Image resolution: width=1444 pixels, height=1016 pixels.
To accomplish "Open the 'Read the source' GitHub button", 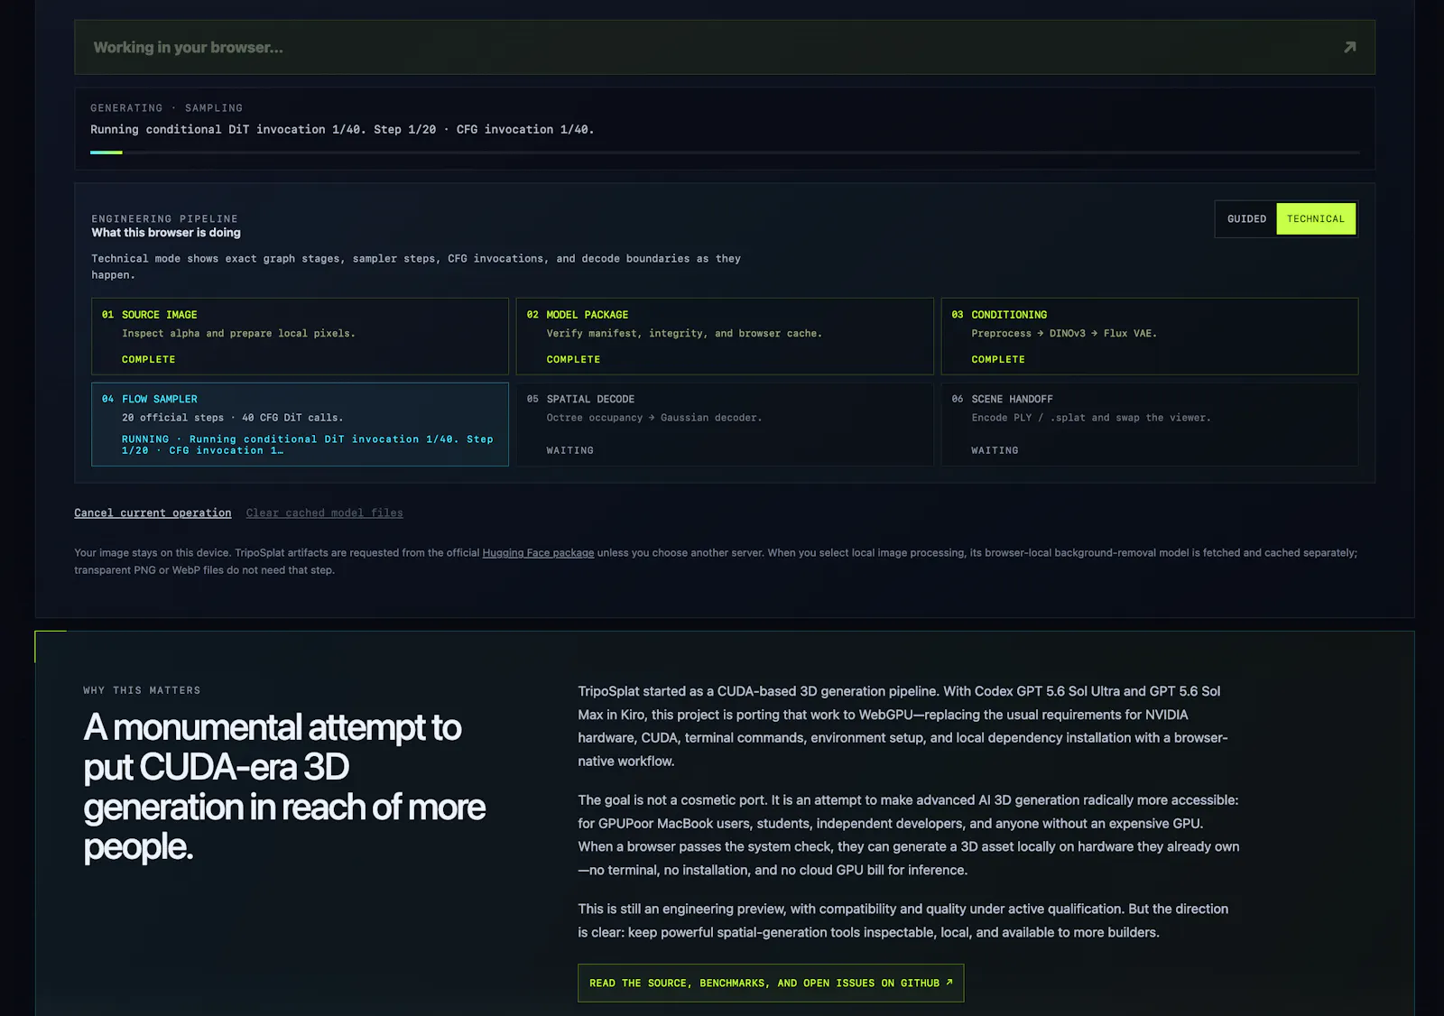I will [x=771, y=983].
